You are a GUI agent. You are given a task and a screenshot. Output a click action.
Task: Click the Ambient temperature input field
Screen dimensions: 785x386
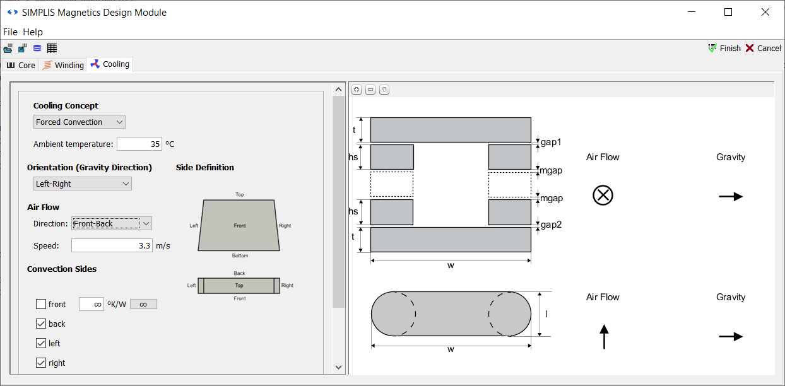(x=139, y=144)
